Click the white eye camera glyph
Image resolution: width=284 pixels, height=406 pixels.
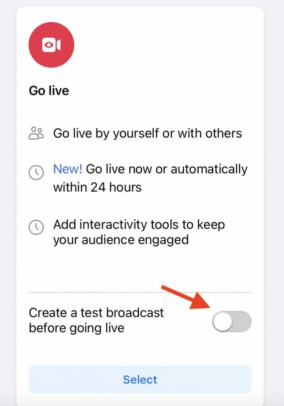click(51, 45)
